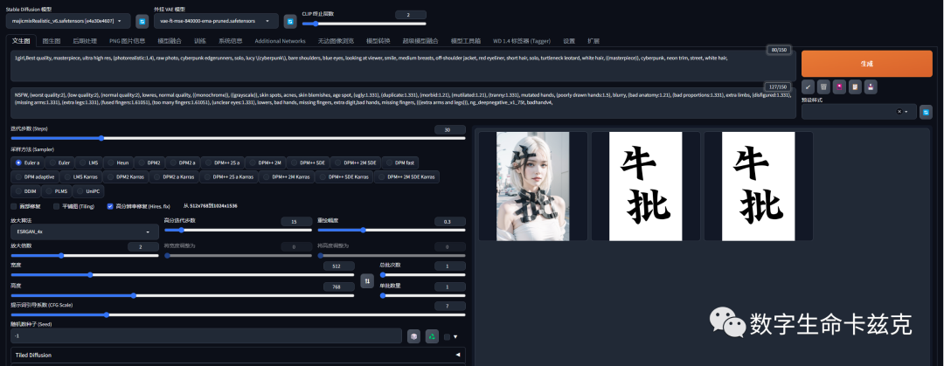
Task: Click the seed input field showing -1
Action: tap(206, 336)
